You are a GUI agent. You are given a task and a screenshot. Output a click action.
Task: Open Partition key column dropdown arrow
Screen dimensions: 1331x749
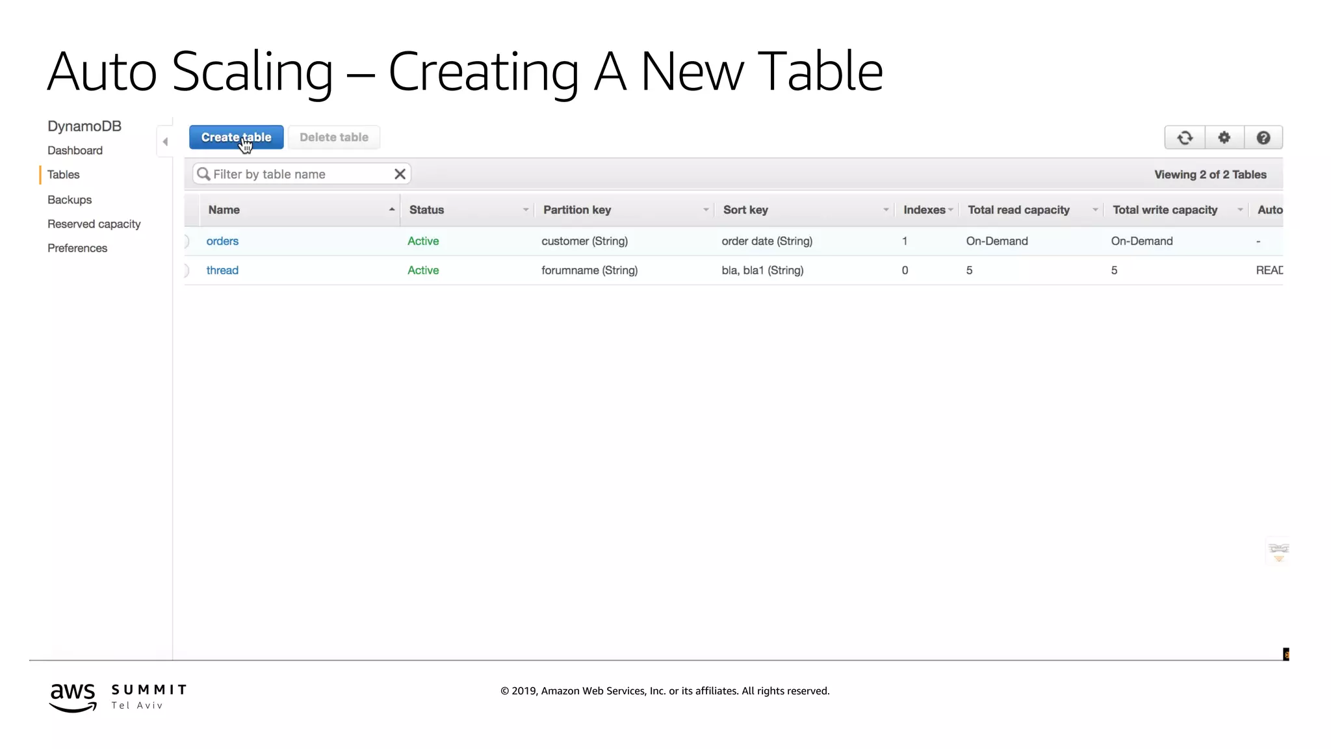coord(706,210)
